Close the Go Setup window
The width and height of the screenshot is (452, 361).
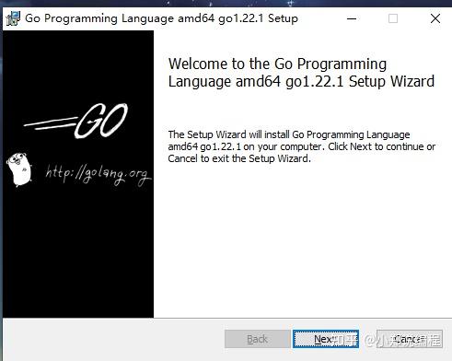point(435,18)
